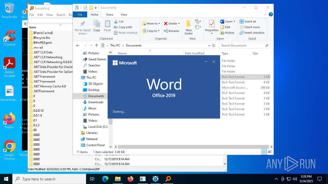Open Adobe Acrobat desktop shortcut
328x184 pixels.
9,67
